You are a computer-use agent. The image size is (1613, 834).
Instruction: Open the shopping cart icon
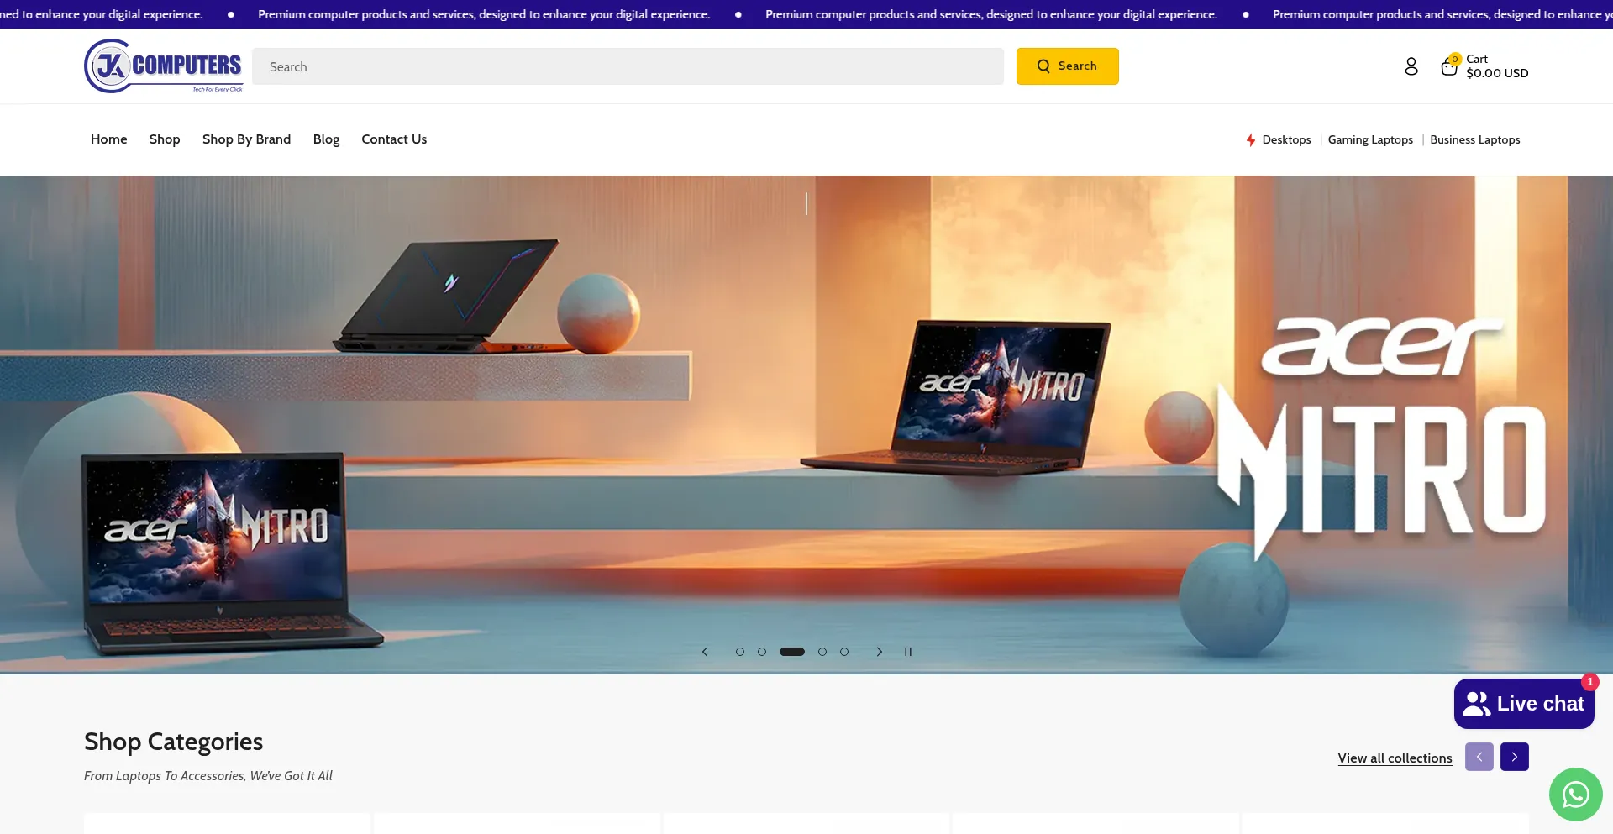coord(1449,66)
